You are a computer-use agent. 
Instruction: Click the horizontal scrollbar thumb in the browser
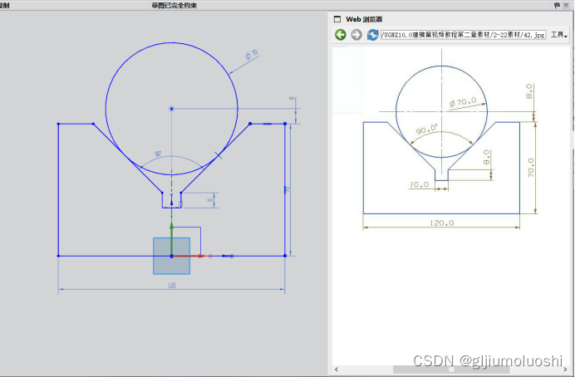point(451,370)
